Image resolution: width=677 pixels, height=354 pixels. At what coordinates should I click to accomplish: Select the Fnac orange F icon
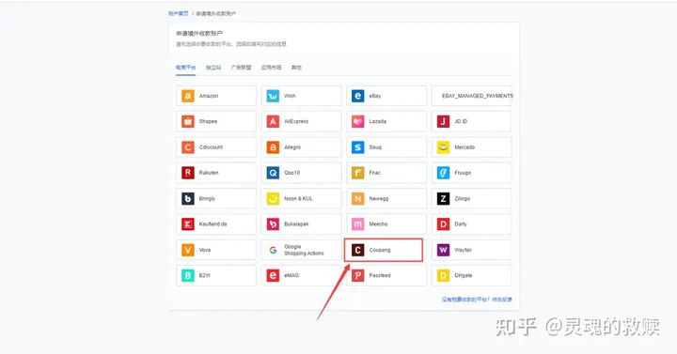357,173
